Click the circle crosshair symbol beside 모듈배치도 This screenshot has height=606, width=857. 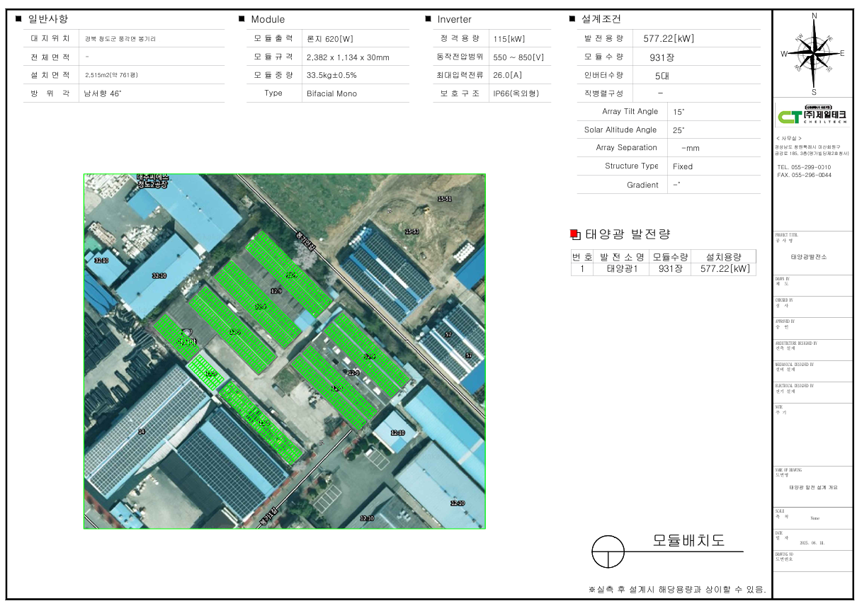(x=607, y=552)
